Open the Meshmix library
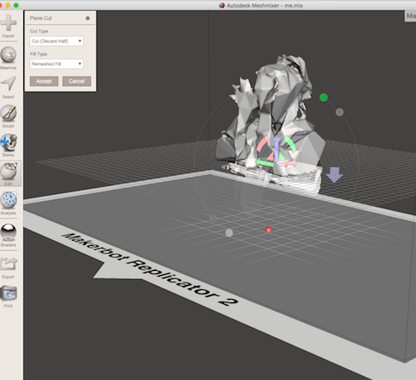This screenshot has height=380, width=416. click(x=8, y=57)
